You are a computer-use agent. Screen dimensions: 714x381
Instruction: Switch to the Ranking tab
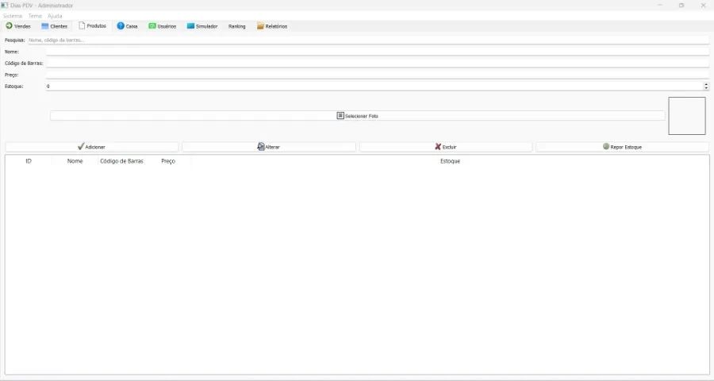point(236,26)
